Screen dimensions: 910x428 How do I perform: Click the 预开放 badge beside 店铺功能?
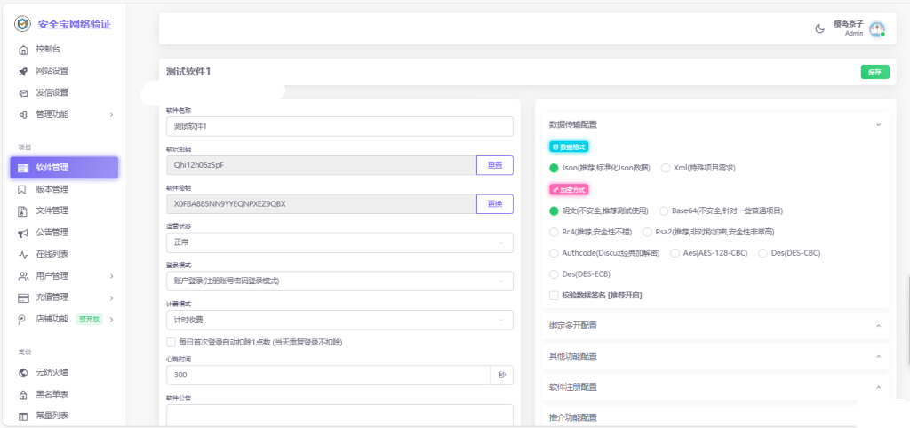[90, 319]
